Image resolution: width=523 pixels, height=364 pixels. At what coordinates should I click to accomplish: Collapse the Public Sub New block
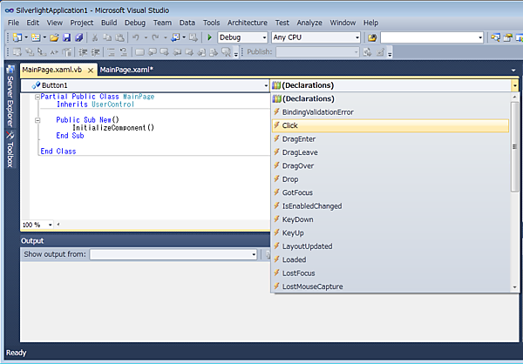[x=37, y=119]
